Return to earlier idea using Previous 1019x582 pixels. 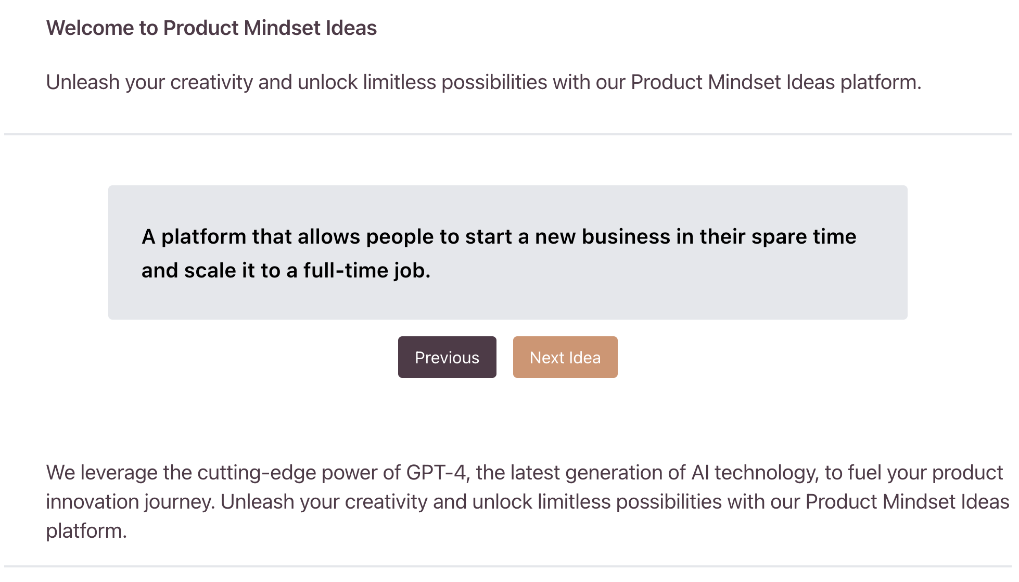[x=447, y=357]
